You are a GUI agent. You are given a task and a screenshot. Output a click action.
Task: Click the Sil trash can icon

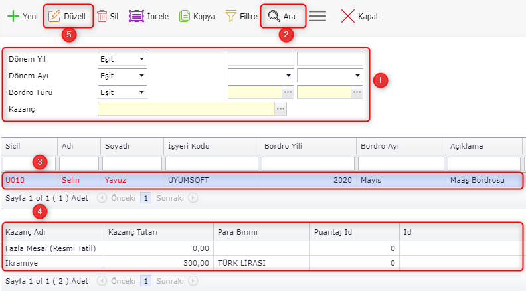click(102, 17)
